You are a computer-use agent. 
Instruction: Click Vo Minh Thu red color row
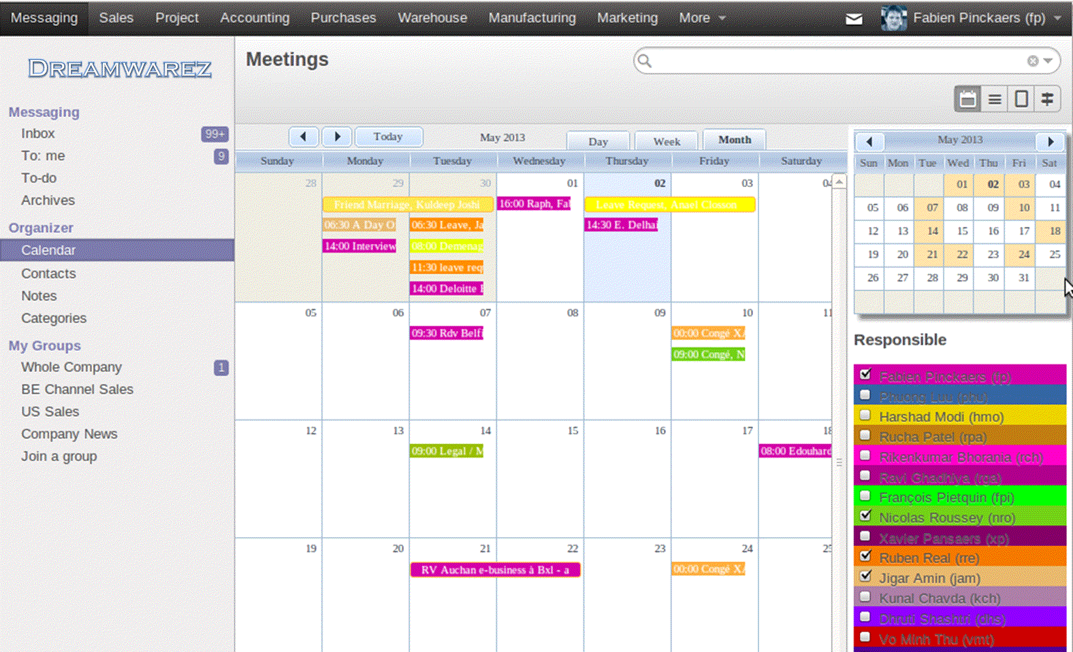click(960, 638)
